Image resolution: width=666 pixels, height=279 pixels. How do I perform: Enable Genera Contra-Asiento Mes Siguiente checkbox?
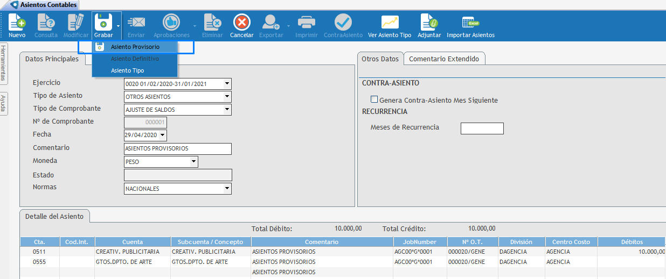pos(374,99)
